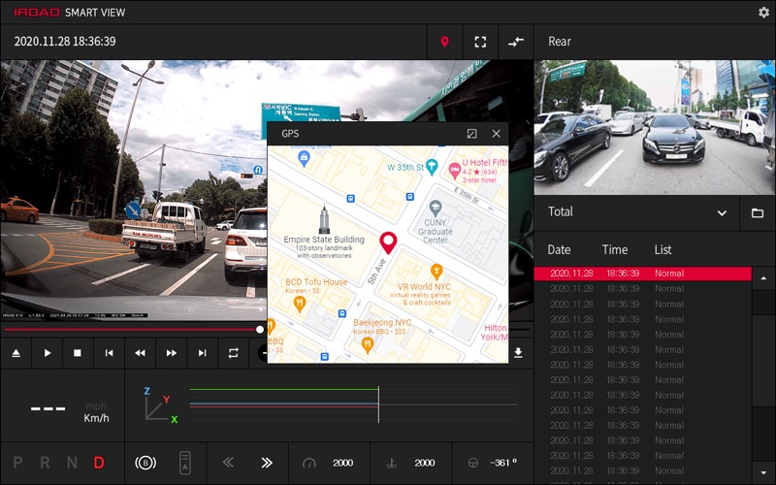This screenshot has width=776, height=485.
Task: Click the red location marker on map
Action: (x=388, y=242)
